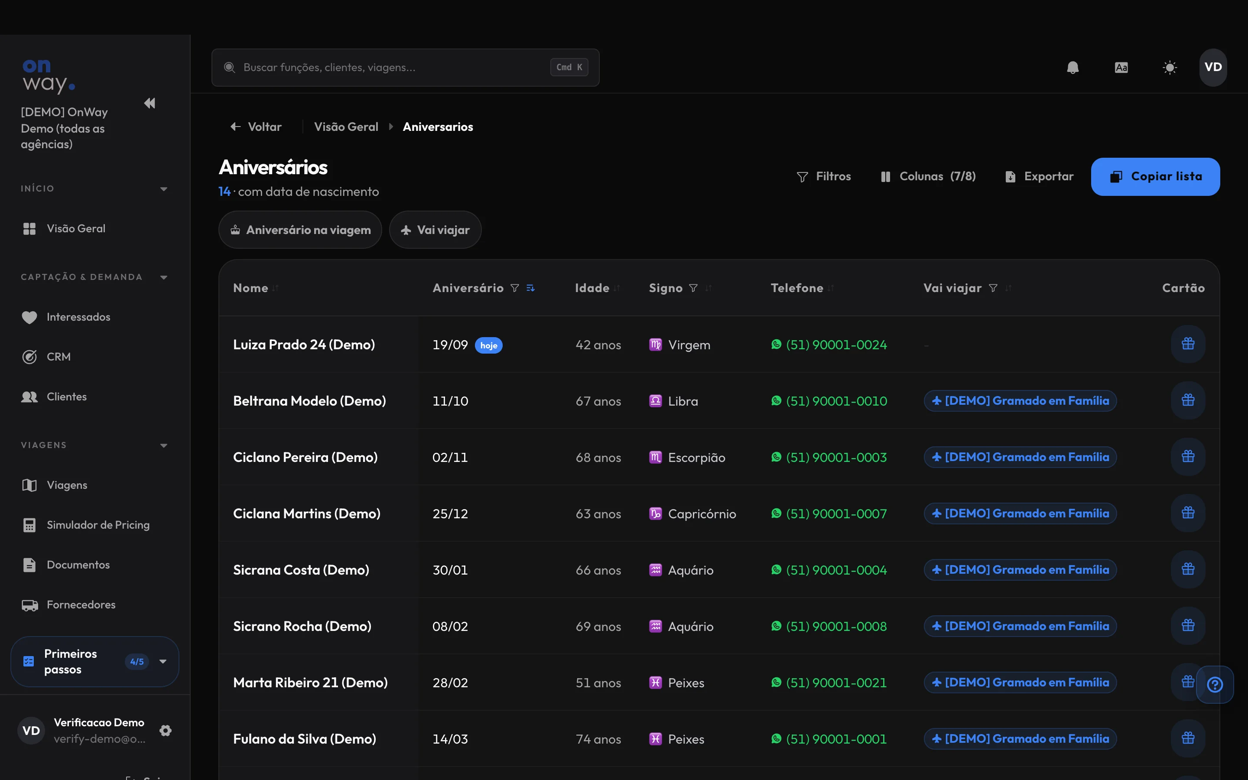The width and height of the screenshot is (1248, 780).
Task: Open birthday card for Sicrana Costa
Action: pos(1188,569)
